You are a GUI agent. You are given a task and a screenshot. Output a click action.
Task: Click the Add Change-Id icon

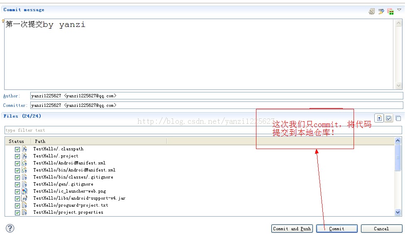click(390, 11)
